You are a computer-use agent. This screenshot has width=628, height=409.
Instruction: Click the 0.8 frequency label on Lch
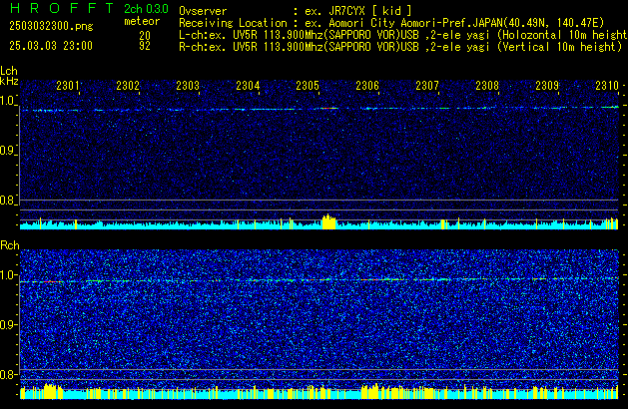(8, 201)
